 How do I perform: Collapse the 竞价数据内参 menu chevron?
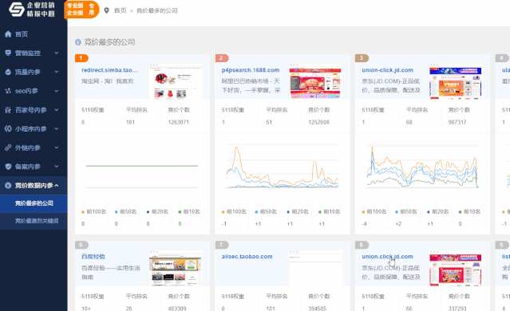[x=57, y=186]
